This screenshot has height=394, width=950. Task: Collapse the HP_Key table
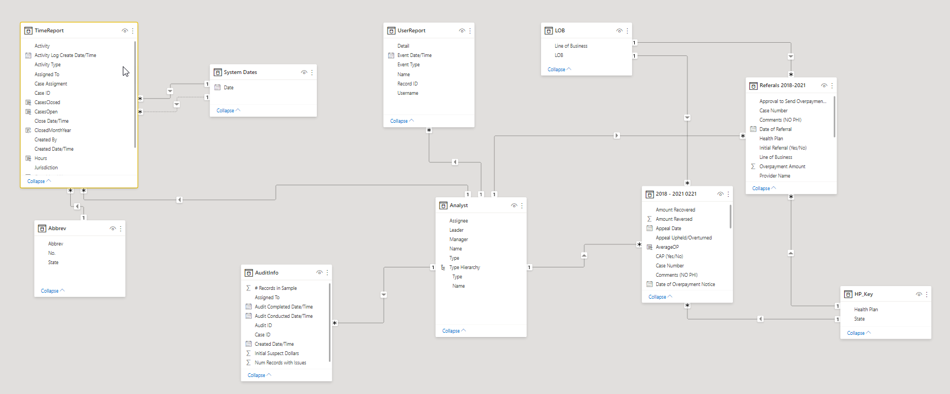(858, 333)
